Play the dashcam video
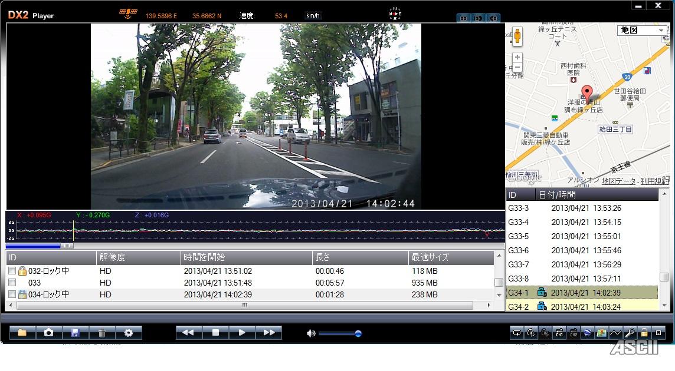Screen dimensions: 675x371 click(x=242, y=332)
